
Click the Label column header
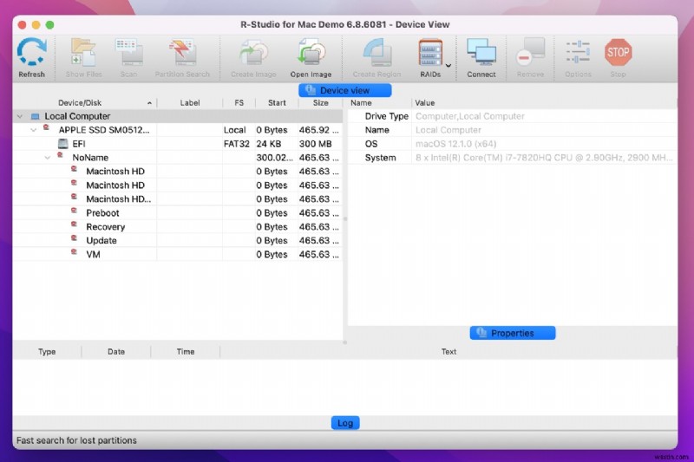click(190, 103)
